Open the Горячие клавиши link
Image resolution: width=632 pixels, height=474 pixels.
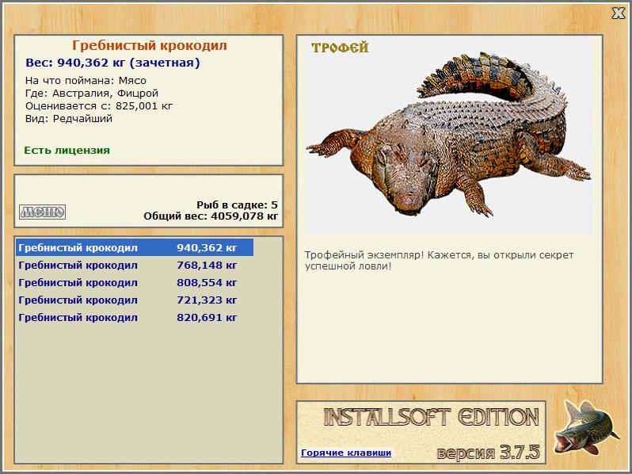[x=345, y=453]
